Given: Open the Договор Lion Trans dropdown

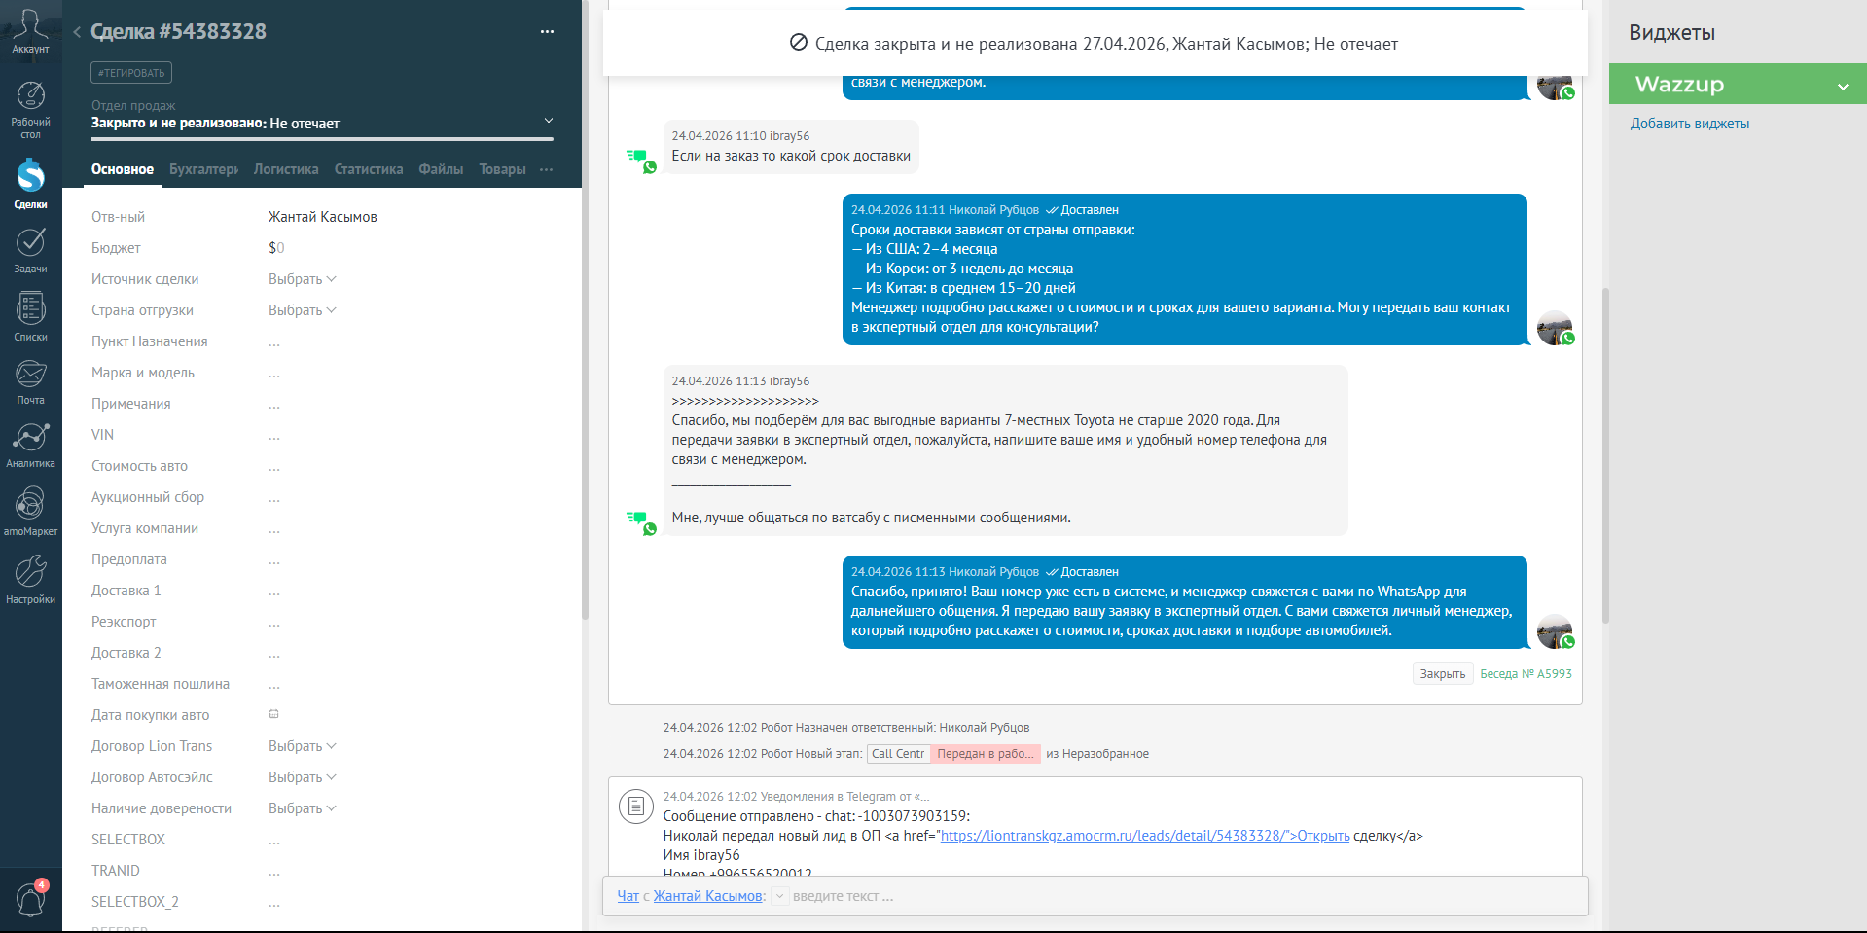Looking at the screenshot, I should coord(303,746).
